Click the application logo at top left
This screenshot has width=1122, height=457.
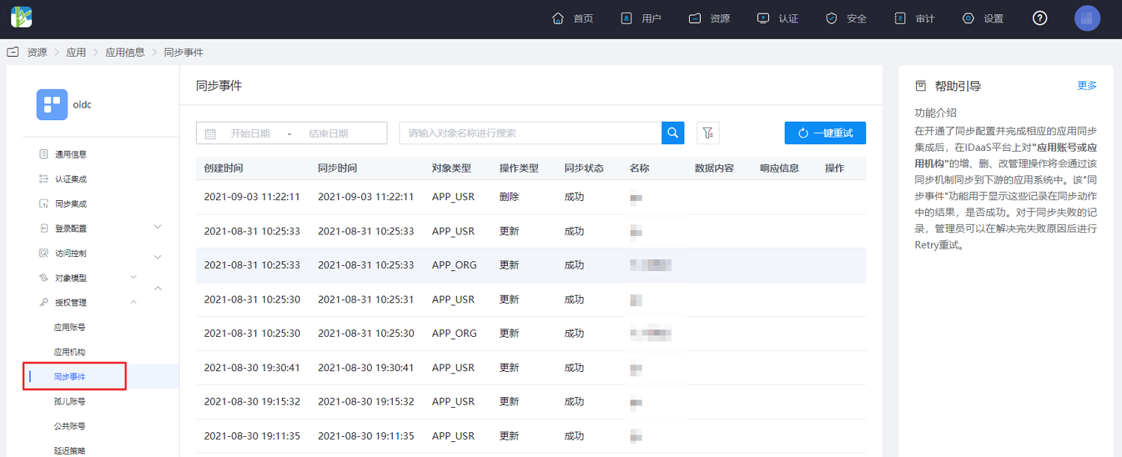[x=22, y=16]
